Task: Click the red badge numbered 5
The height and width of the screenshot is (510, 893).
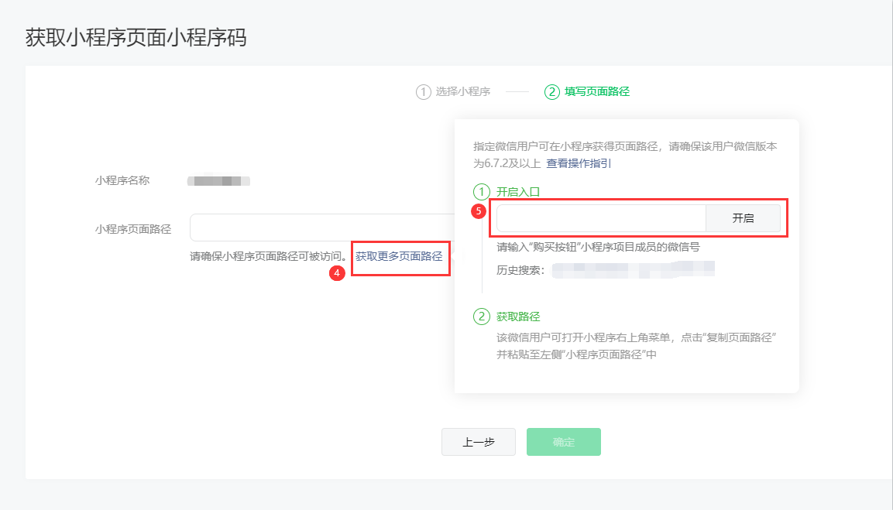Action: coord(479,211)
